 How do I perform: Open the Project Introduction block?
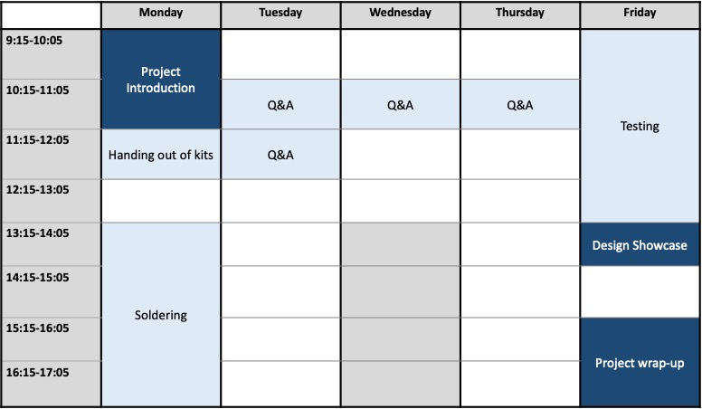tap(161, 80)
